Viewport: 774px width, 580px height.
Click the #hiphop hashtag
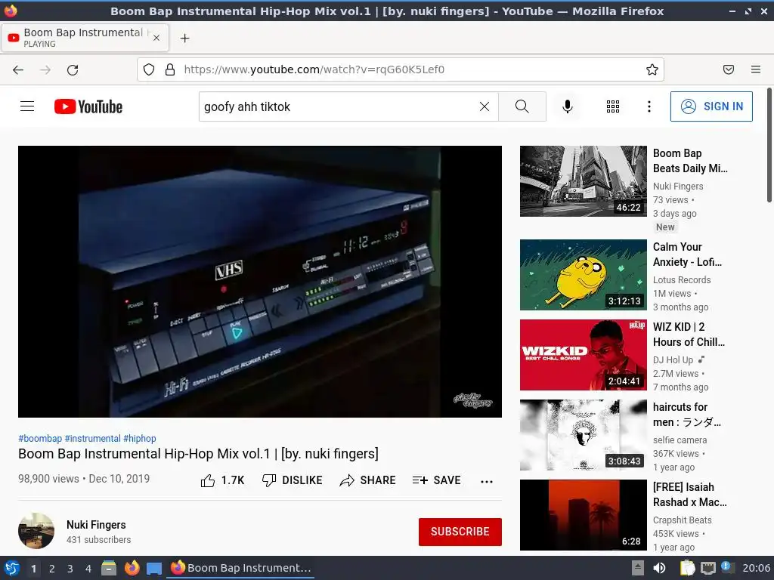140,439
